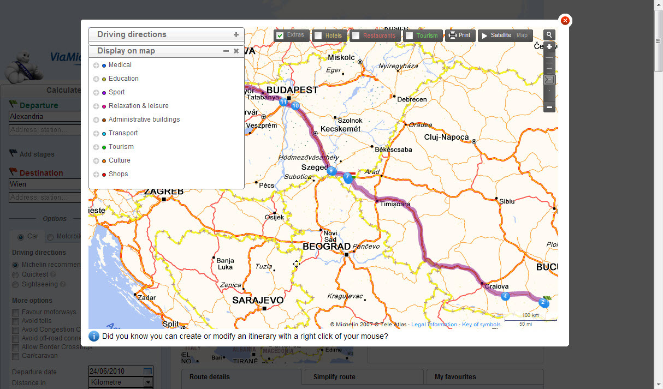Image resolution: width=663 pixels, height=389 pixels.
Task: Expand the Medical category
Action: click(x=96, y=65)
